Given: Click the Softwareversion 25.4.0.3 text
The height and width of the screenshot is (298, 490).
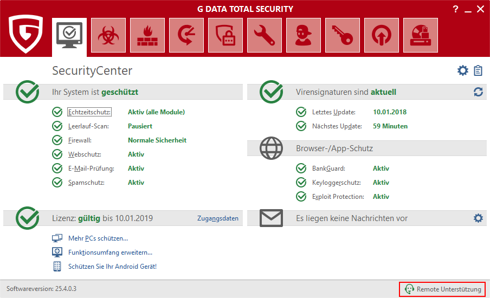Looking at the screenshot, I should click(41, 289).
